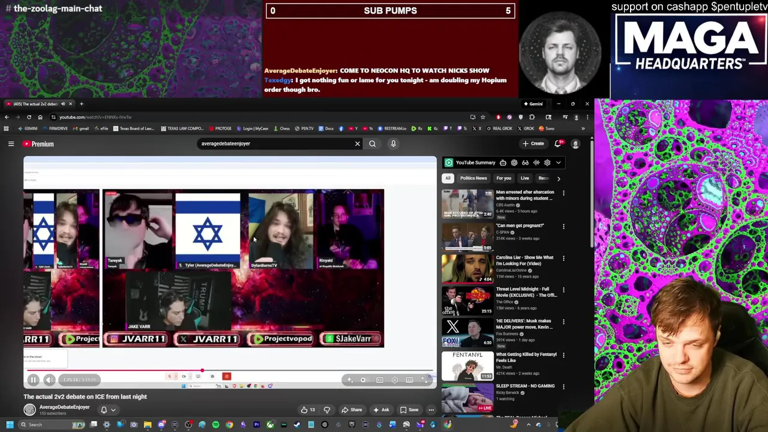Viewport: 768px width, 432px height.
Task: Open more actions ellipsis under video
Action: click(431, 410)
